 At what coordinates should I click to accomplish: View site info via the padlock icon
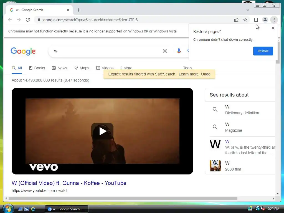[x=39, y=20]
